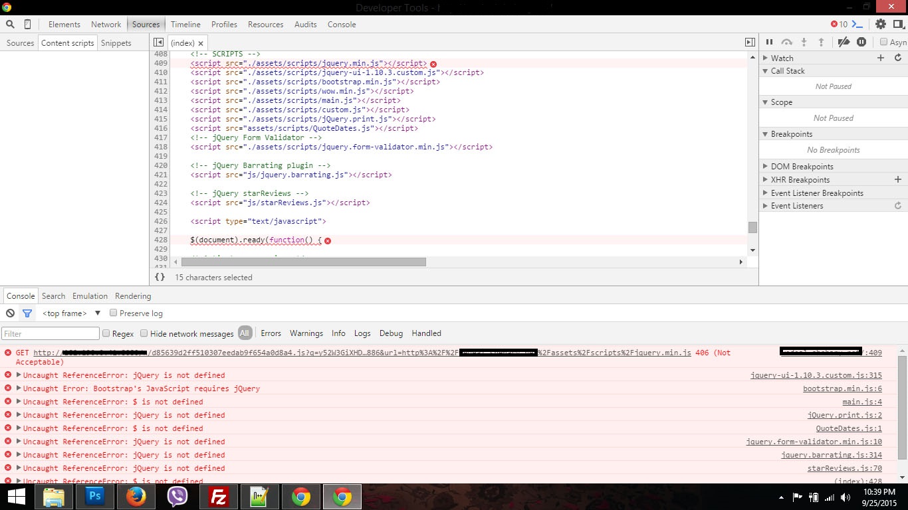908x510 pixels.
Task: Pause script execution
Action: pos(769,42)
